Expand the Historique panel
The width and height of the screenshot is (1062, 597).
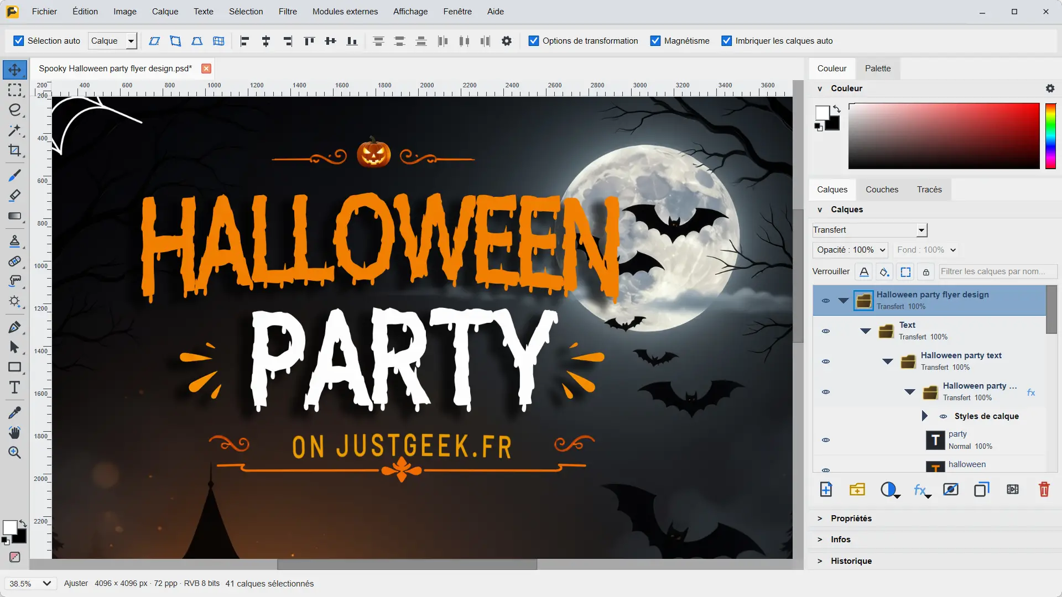(x=851, y=561)
